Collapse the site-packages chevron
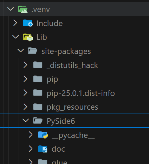 (21, 50)
